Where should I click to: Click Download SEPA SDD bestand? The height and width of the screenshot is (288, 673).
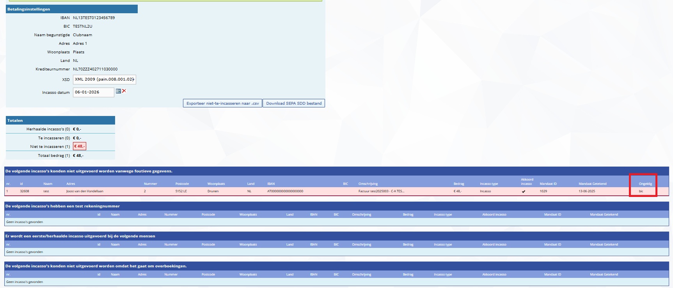coord(293,103)
